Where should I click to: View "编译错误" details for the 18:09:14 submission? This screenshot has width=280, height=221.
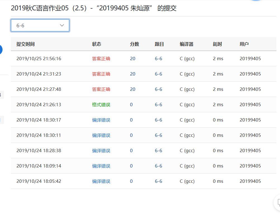pos(101,166)
